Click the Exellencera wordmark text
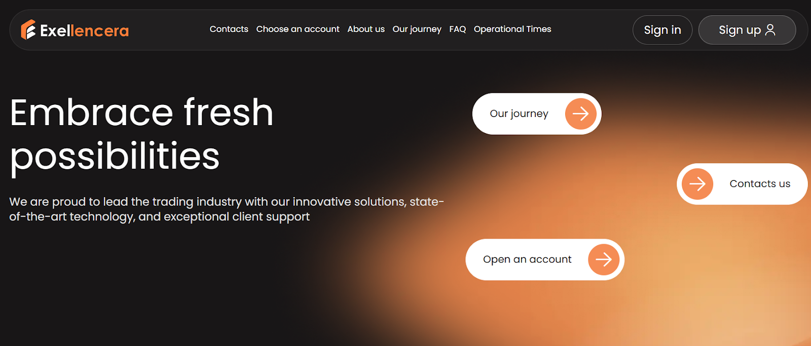The width and height of the screenshot is (811, 346). (84, 31)
